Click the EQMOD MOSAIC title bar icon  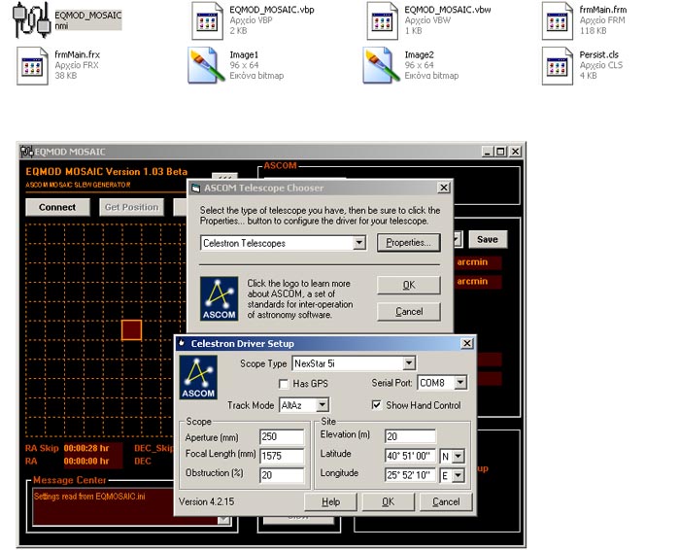(27, 152)
